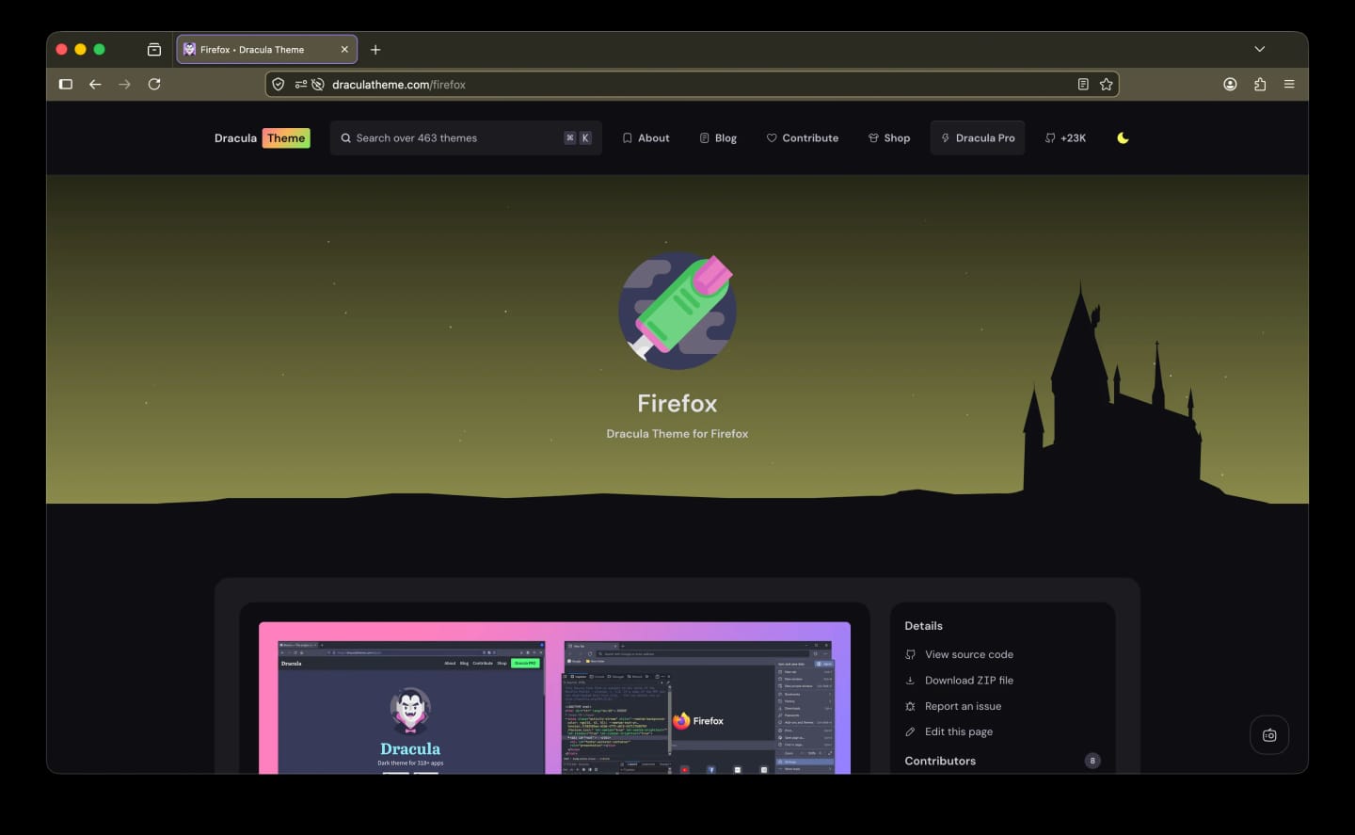The width and height of the screenshot is (1355, 835).
Task: Open the Firefox account icon
Action: (1230, 84)
